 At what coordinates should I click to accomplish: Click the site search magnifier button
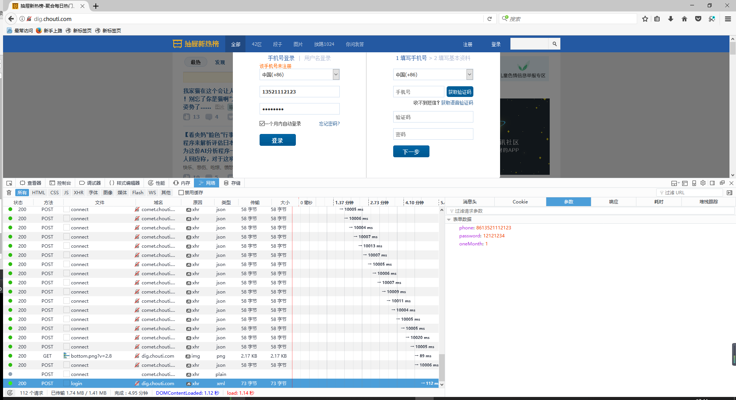[554, 44]
